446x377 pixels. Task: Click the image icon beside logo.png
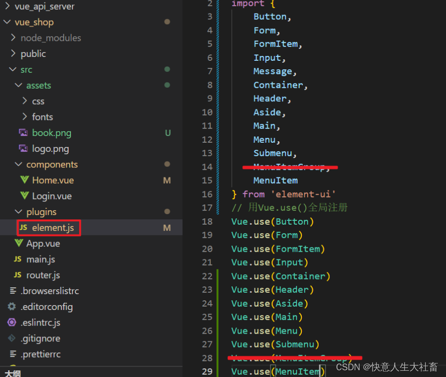pyautogui.click(x=23, y=148)
